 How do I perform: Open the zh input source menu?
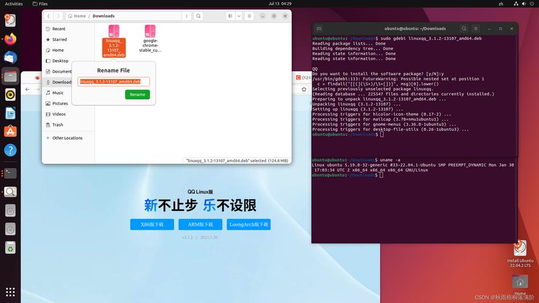pyautogui.click(x=501, y=4)
